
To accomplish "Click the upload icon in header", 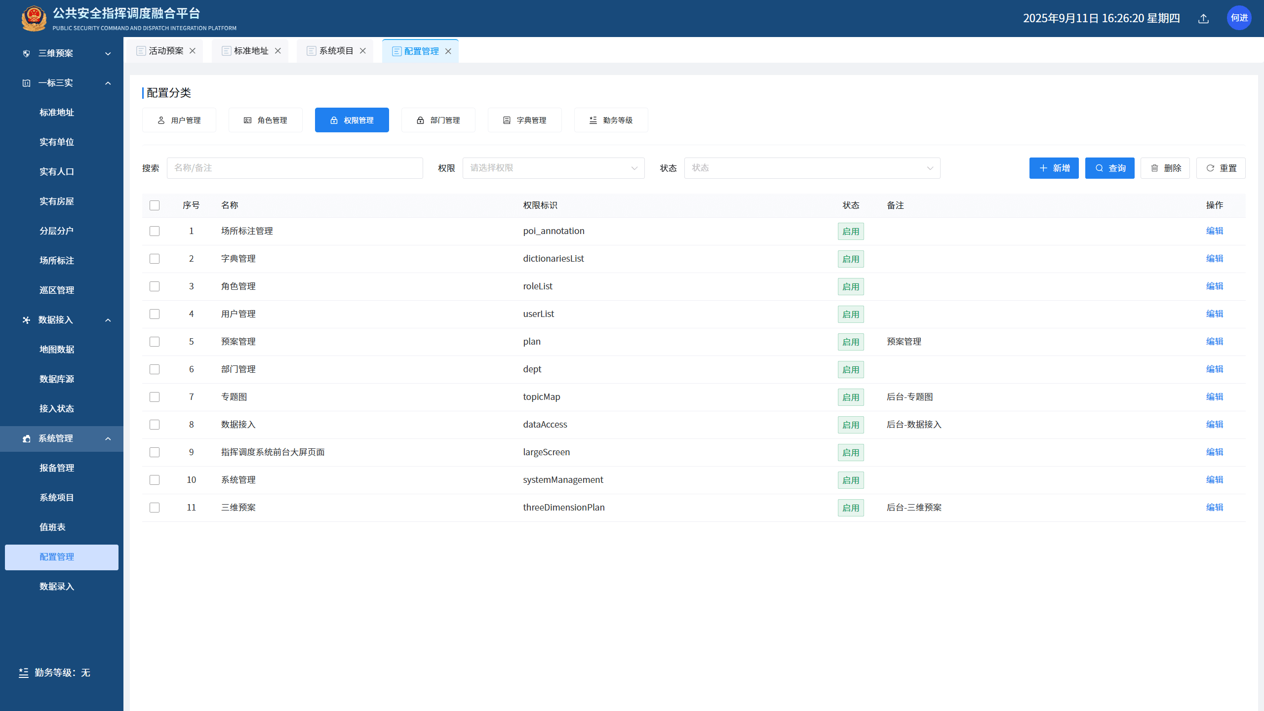I will pos(1203,18).
